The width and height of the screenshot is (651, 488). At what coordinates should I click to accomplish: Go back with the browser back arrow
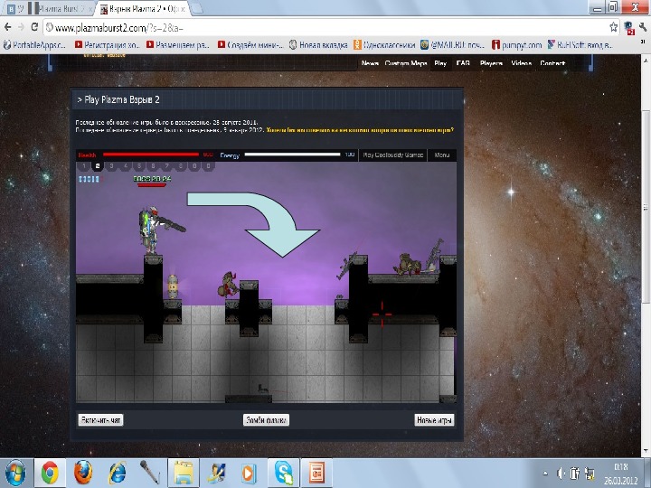7,27
